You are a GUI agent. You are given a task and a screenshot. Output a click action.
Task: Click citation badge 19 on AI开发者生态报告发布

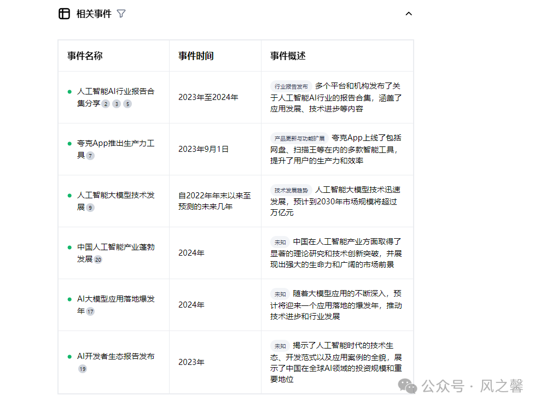tap(83, 369)
